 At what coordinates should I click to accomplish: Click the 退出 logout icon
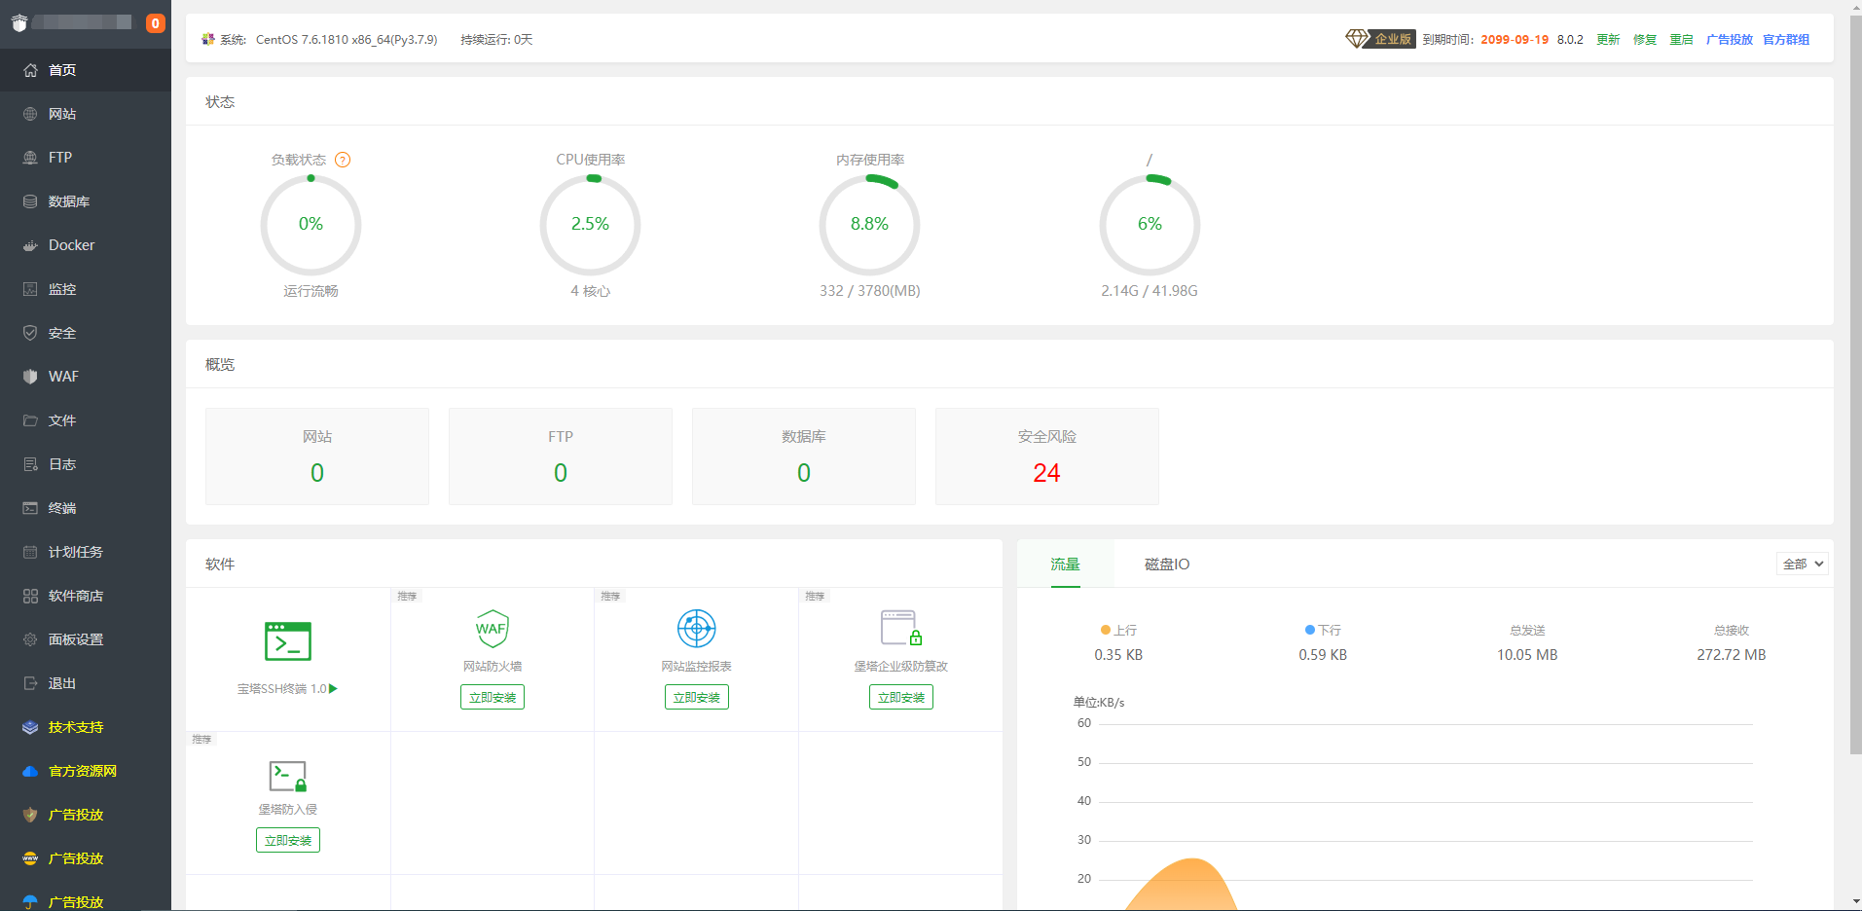(30, 683)
